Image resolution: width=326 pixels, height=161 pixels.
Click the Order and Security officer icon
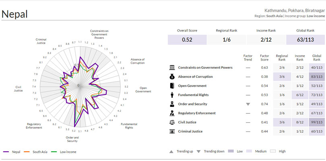click(x=172, y=104)
